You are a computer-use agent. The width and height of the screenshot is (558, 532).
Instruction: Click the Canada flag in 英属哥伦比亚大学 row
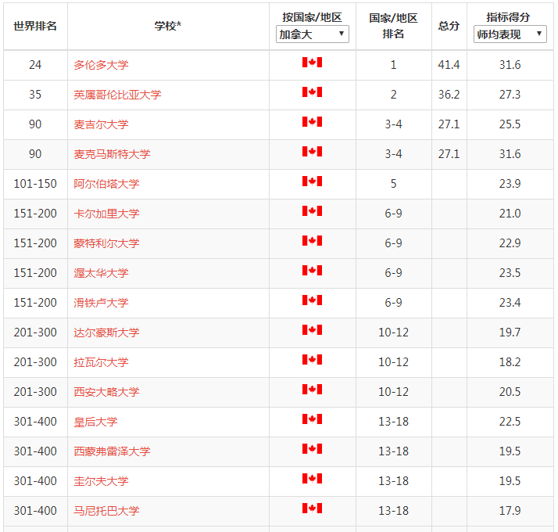[x=312, y=92]
